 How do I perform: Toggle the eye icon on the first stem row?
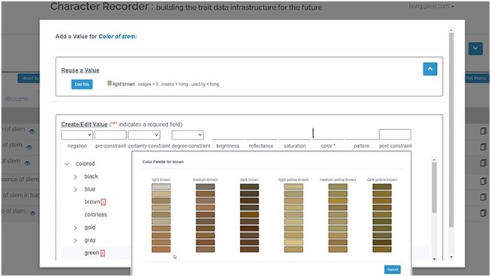[x=32, y=131]
